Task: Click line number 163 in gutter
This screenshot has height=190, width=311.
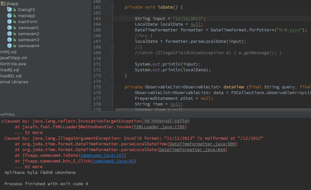Action: [97, 19]
